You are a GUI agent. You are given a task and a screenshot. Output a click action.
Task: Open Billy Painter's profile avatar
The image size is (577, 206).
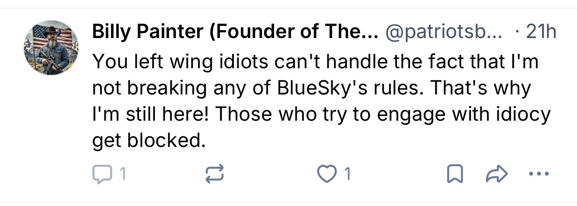click(x=51, y=47)
